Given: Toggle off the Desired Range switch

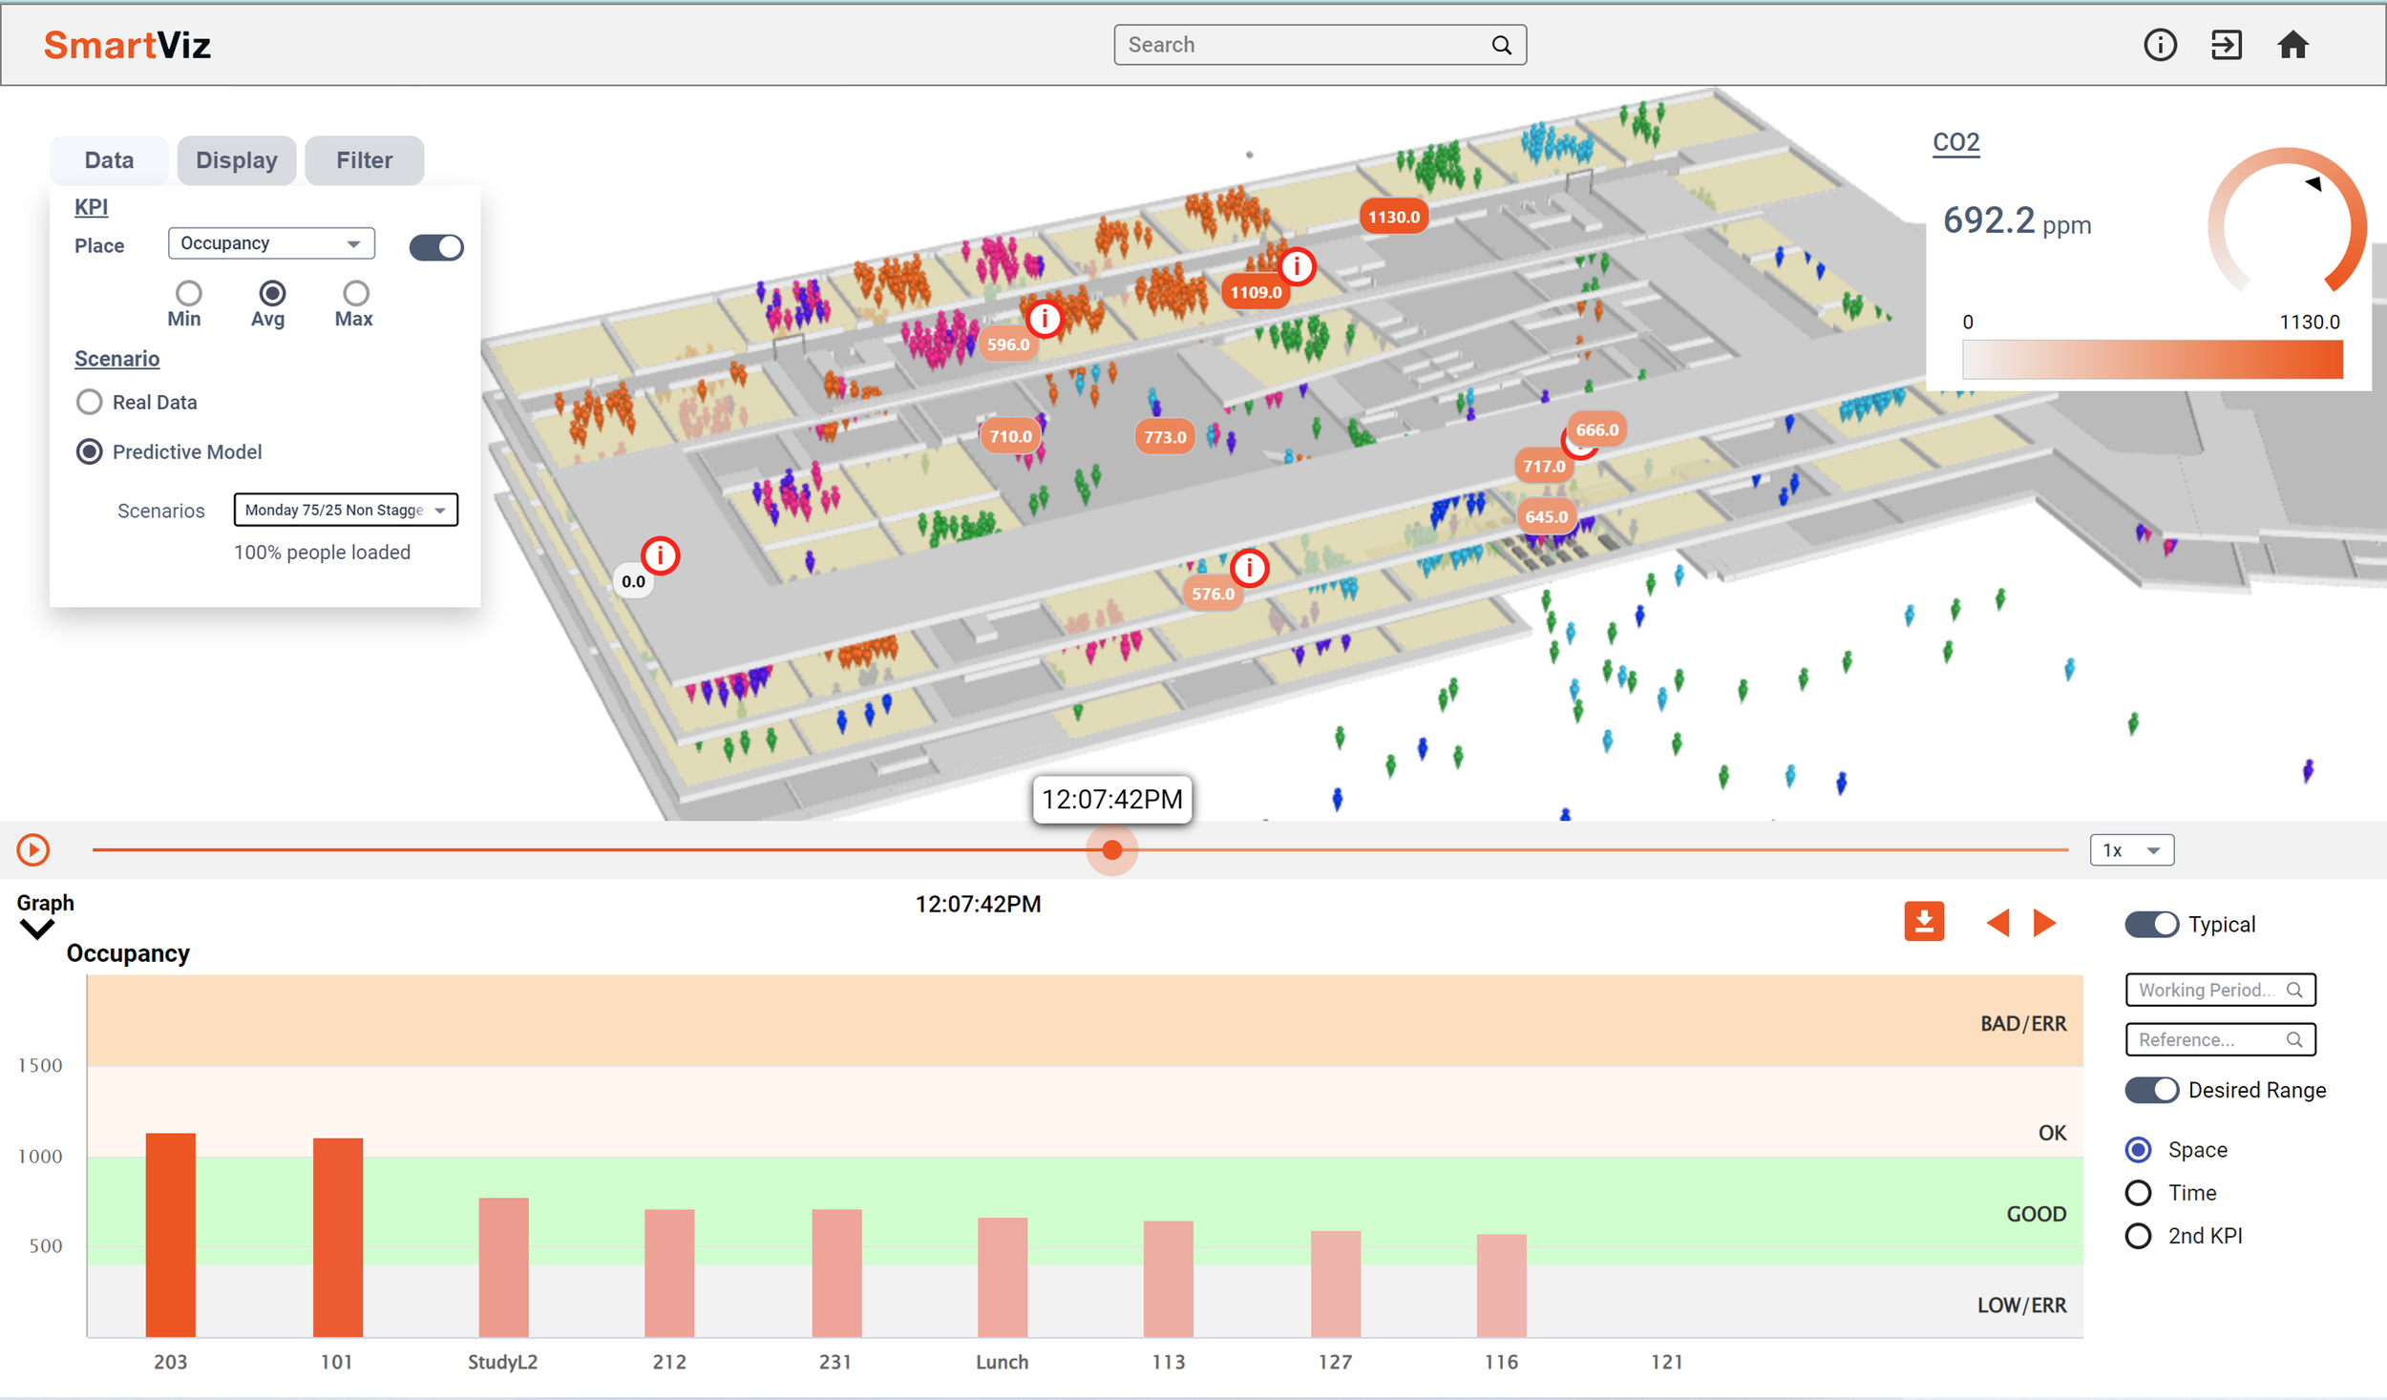Looking at the screenshot, I should [2151, 1089].
